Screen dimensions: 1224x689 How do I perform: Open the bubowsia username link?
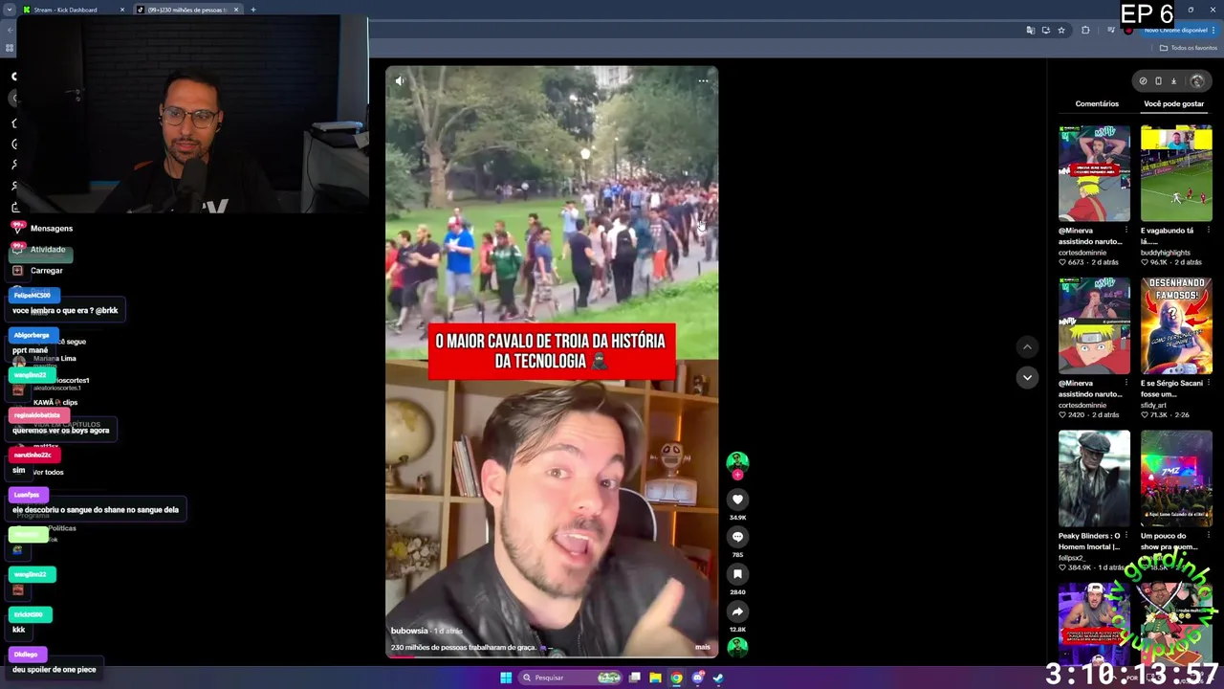tap(409, 632)
